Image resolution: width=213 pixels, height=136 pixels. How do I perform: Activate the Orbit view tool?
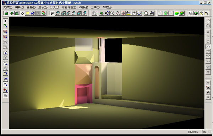107,13
